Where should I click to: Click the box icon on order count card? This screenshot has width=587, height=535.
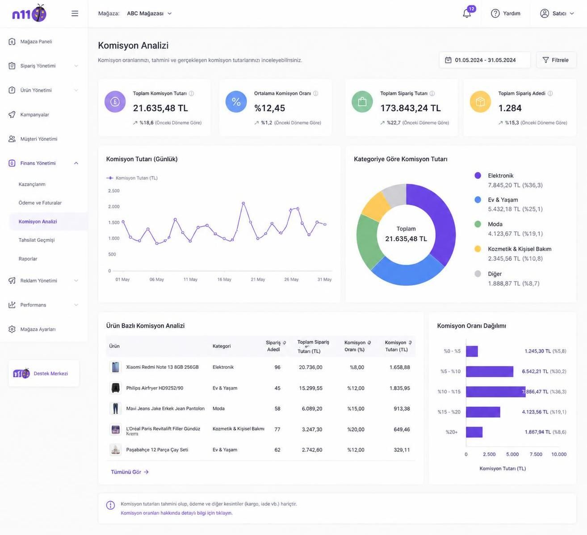pyautogui.click(x=480, y=102)
